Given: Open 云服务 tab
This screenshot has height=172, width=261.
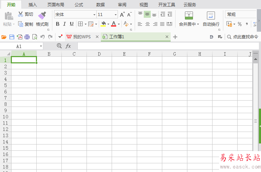Looking at the screenshot, I should [x=190, y=5].
